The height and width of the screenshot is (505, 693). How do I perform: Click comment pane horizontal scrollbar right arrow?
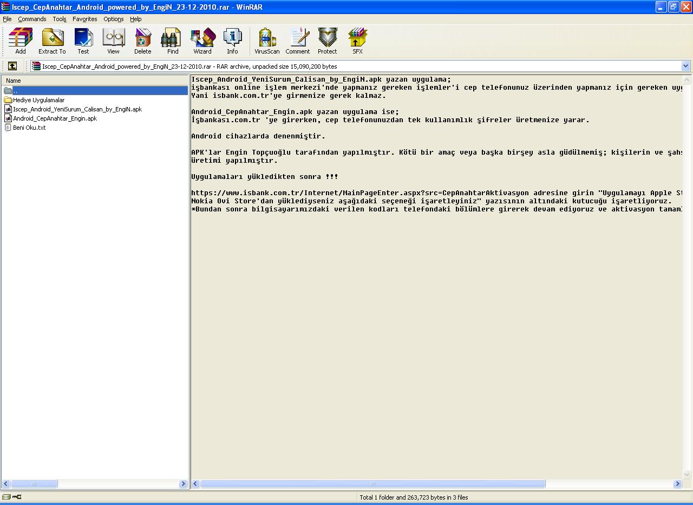(x=677, y=484)
